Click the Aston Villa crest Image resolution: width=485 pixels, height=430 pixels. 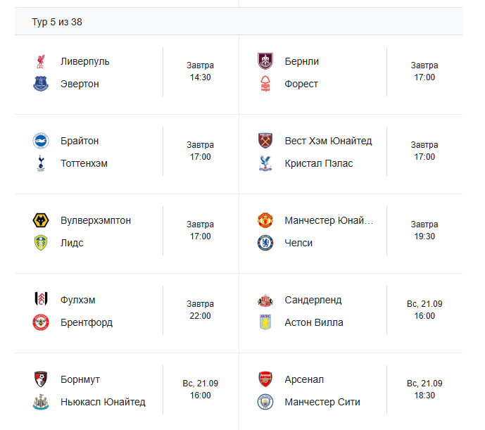coord(265,322)
